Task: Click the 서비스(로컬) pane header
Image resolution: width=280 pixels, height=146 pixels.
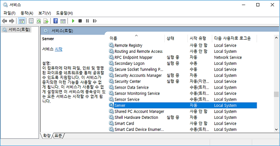Action: [62, 31]
